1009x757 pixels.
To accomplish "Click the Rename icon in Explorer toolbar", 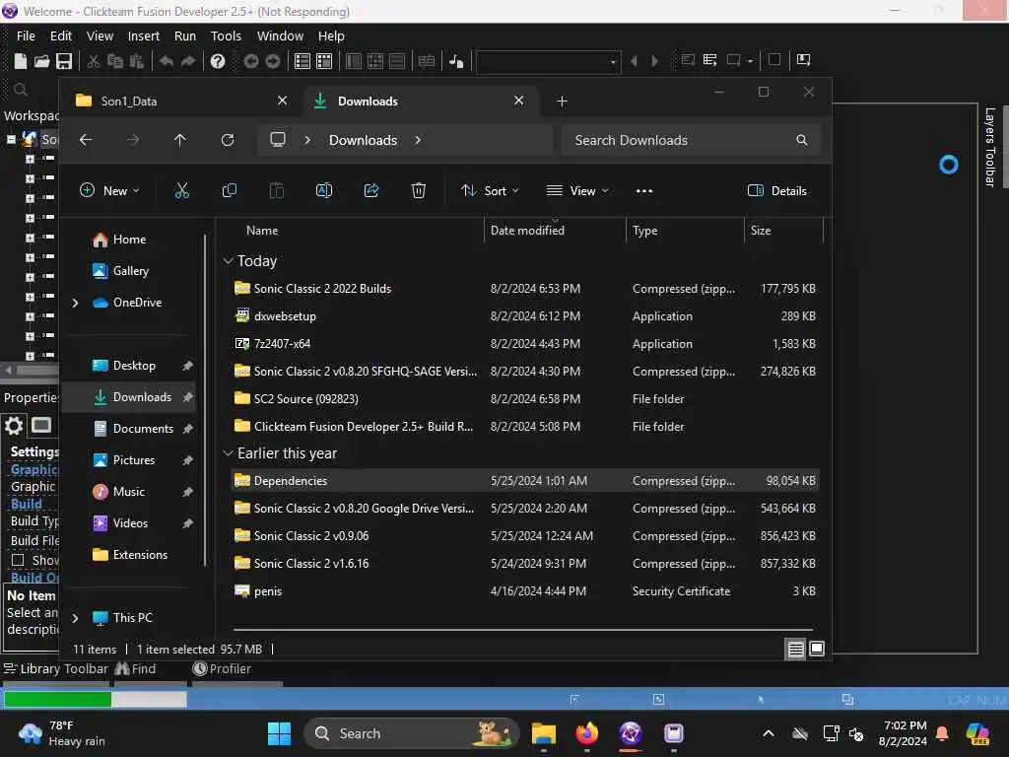I will tap(323, 190).
